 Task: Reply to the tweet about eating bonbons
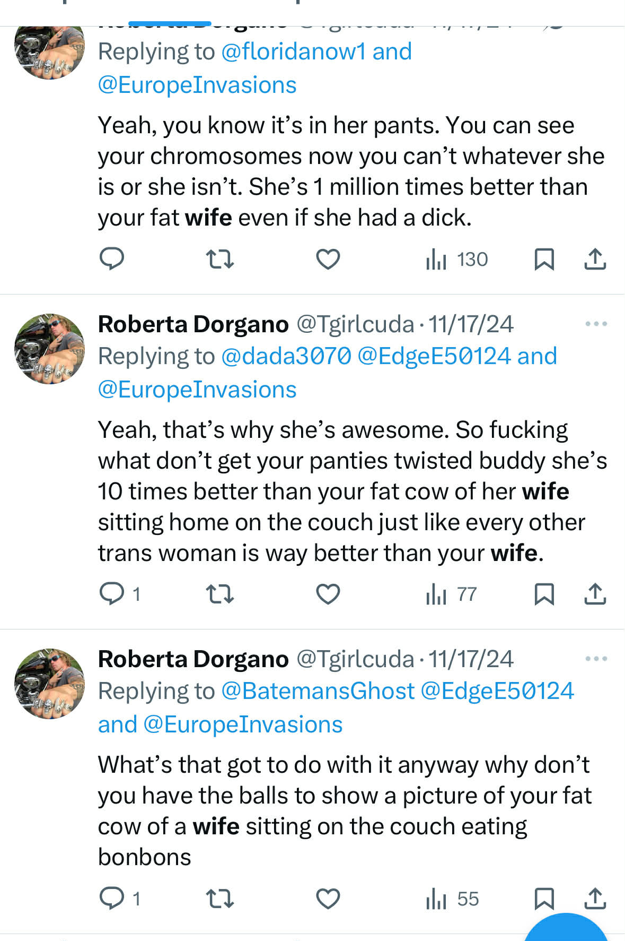(112, 899)
